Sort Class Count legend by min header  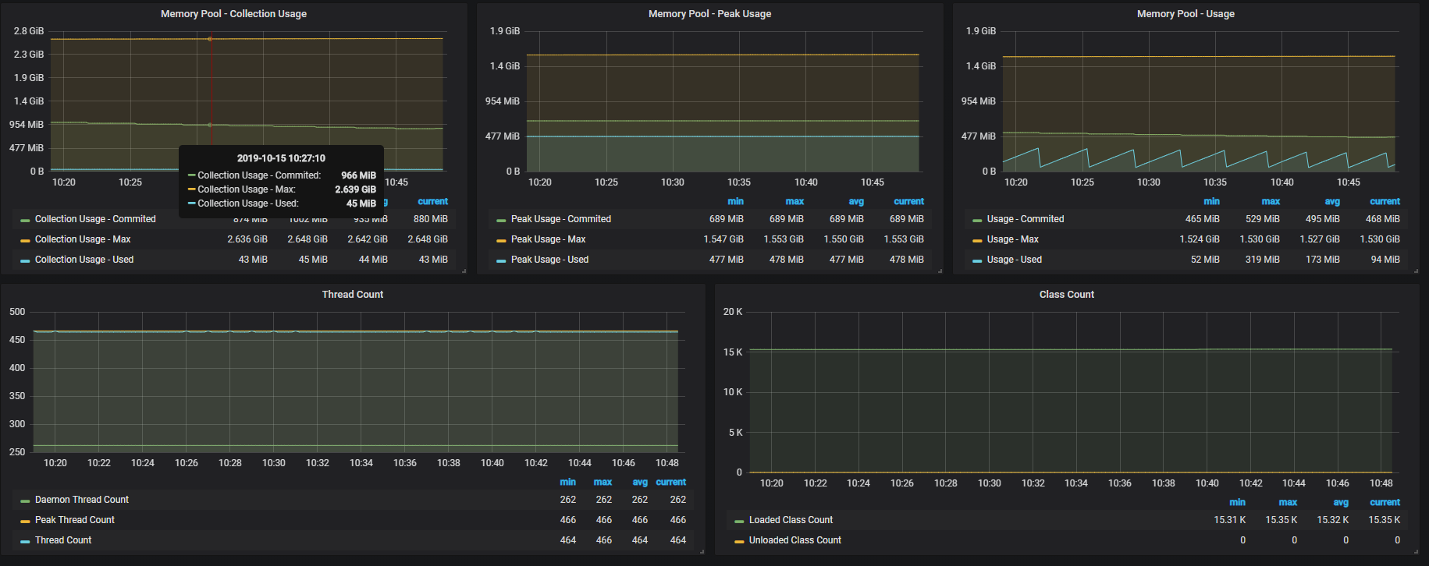click(1238, 502)
